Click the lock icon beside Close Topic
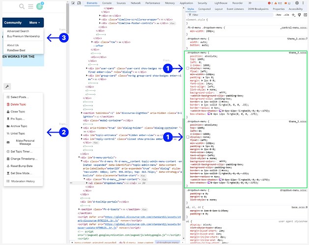309x245 pixels. 8,111
